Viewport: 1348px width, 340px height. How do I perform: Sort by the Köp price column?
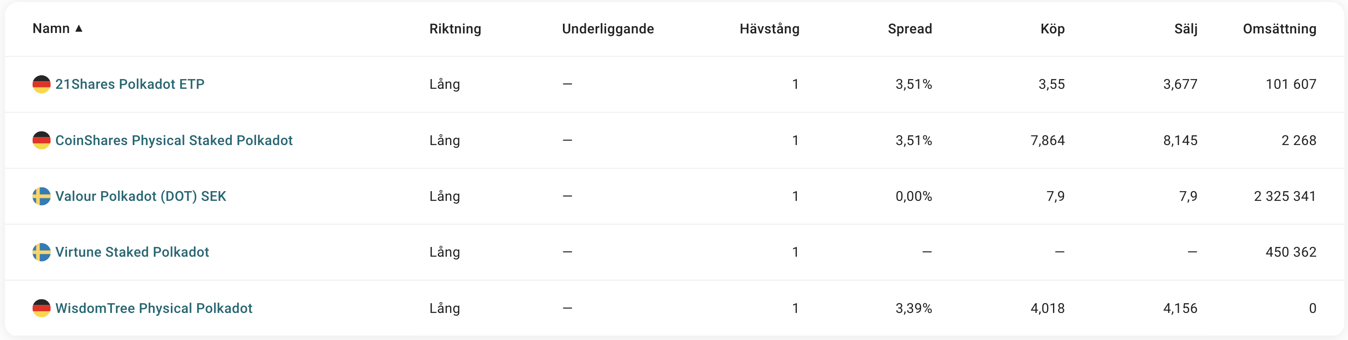[1052, 29]
